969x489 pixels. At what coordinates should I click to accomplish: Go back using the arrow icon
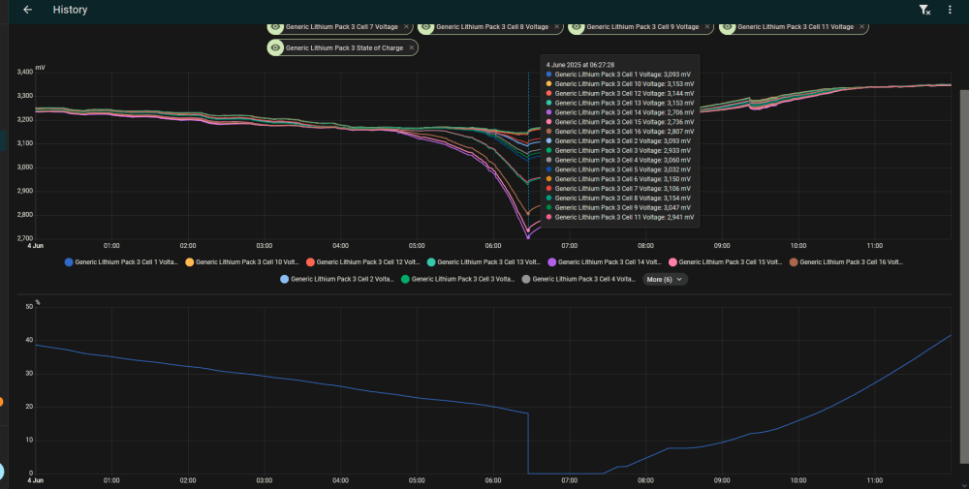[27, 10]
